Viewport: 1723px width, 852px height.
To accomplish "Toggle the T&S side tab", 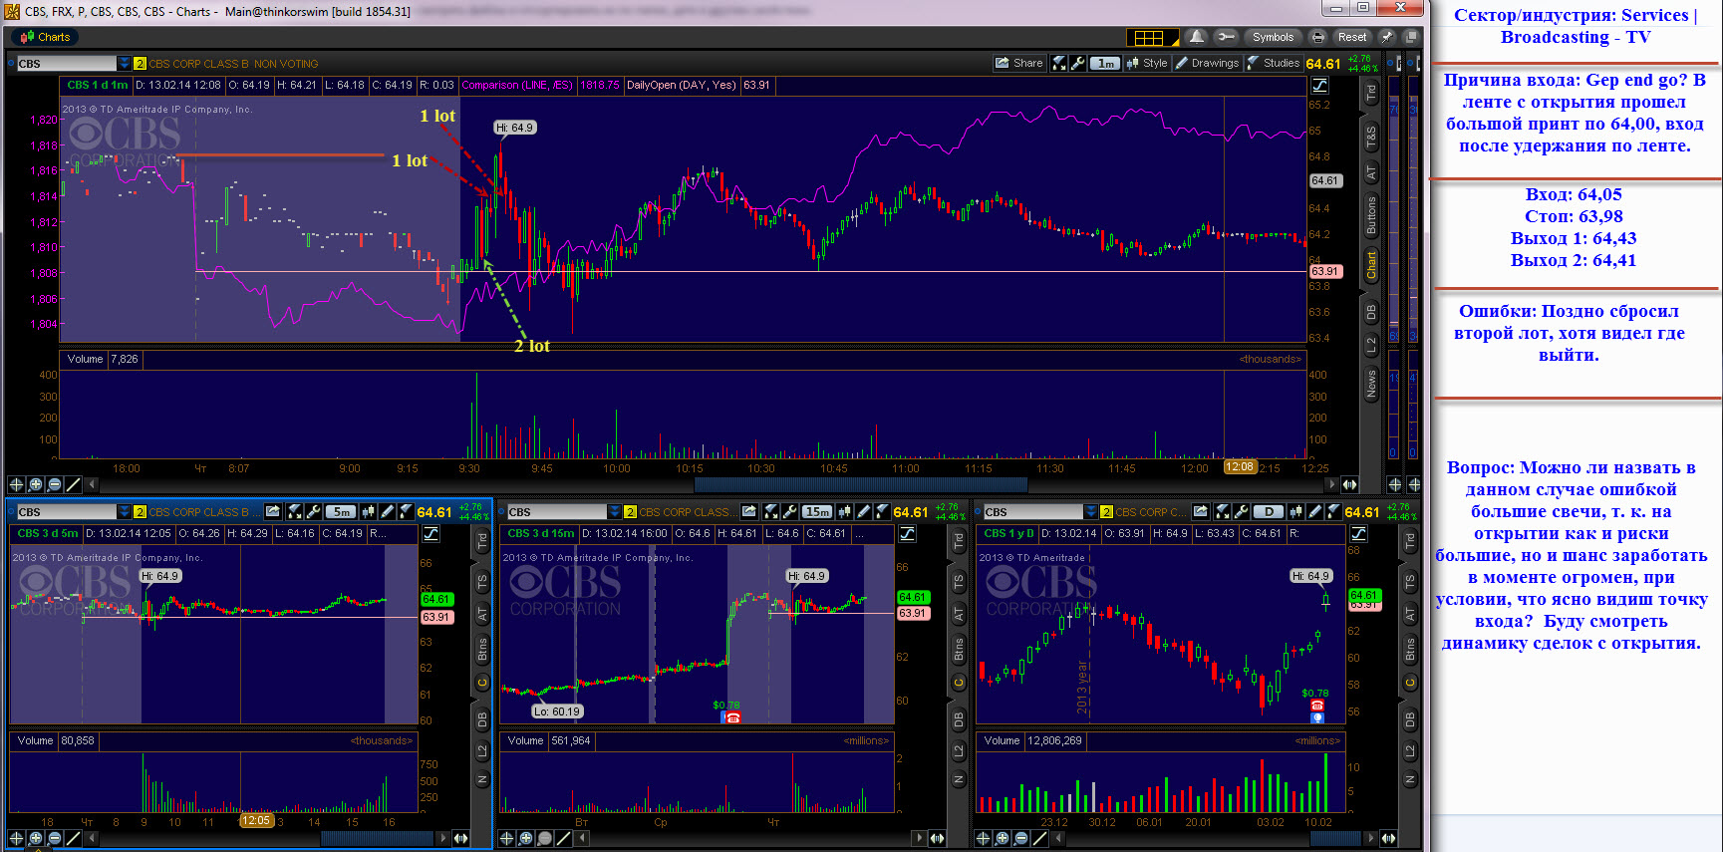I will 1371,137.
